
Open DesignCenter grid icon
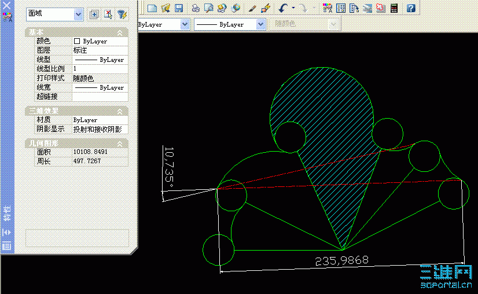pyautogui.click(x=341, y=8)
